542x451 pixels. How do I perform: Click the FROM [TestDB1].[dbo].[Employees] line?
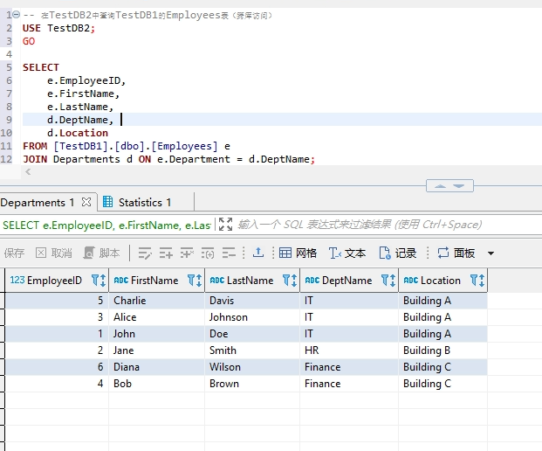pyautogui.click(x=127, y=146)
